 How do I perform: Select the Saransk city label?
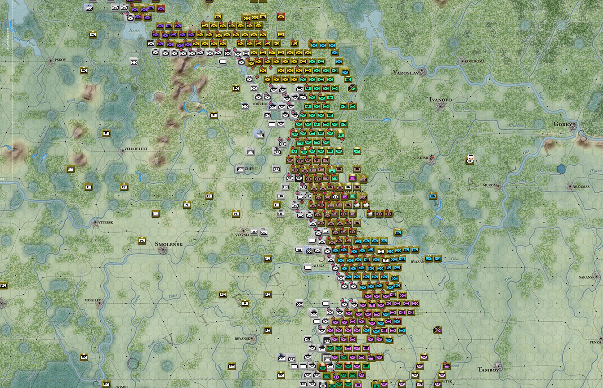(586, 277)
